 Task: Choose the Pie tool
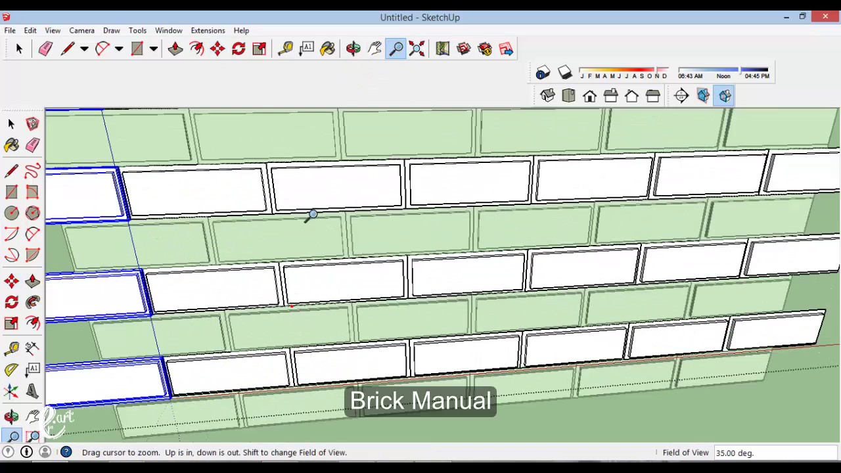(x=32, y=255)
